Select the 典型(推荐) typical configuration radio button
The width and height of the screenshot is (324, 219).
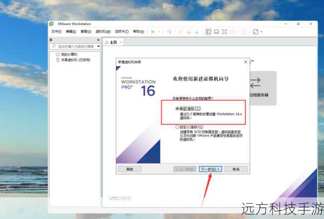click(x=177, y=109)
